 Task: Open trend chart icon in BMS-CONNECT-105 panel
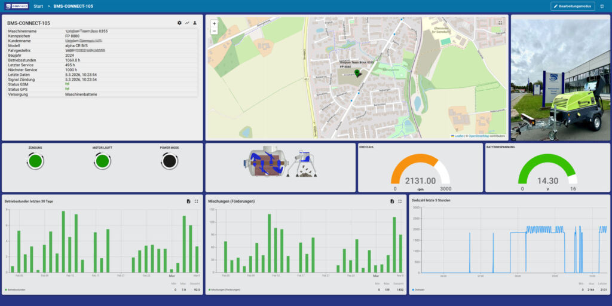coord(187,23)
